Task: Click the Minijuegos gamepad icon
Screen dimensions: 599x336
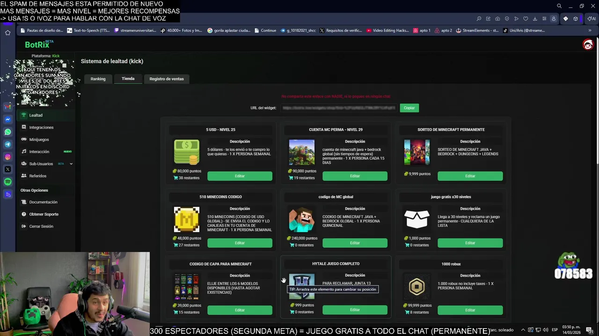Action: click(x=24, y=139)
